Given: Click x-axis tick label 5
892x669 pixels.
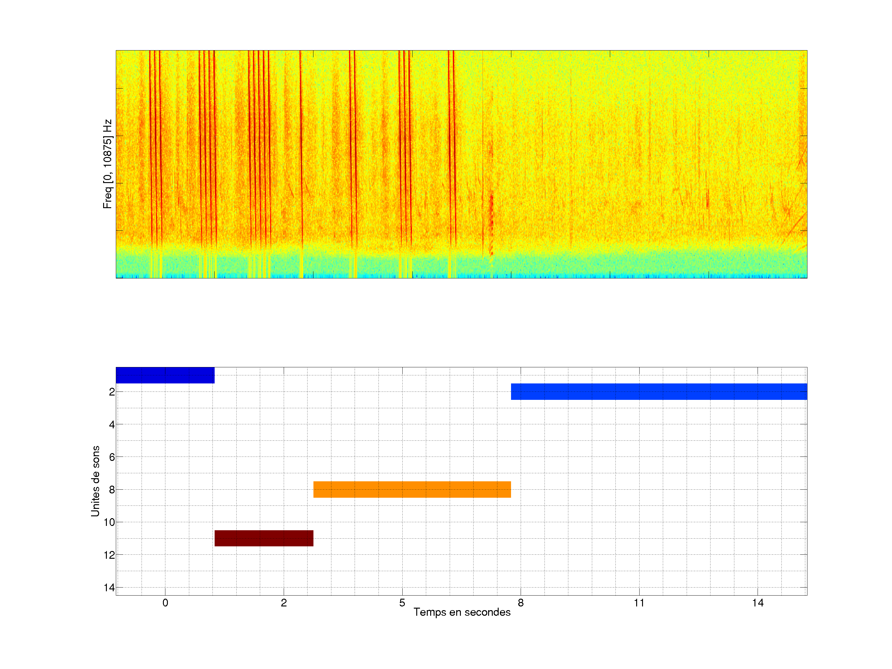Looking at the screenshot, I should tap(402, 603).
